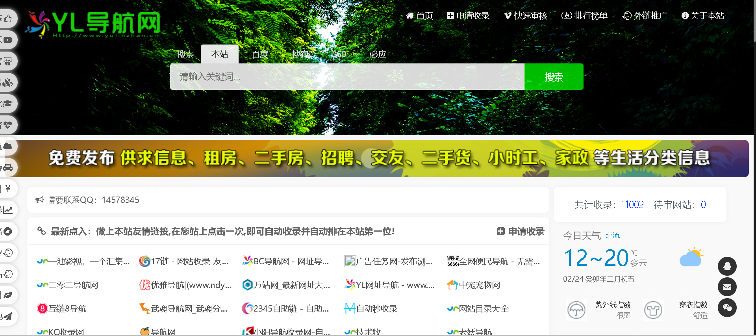This screenshot has height=336, width=756.
Task: Click the clothing index shirt icon
Action: [653, 310]
